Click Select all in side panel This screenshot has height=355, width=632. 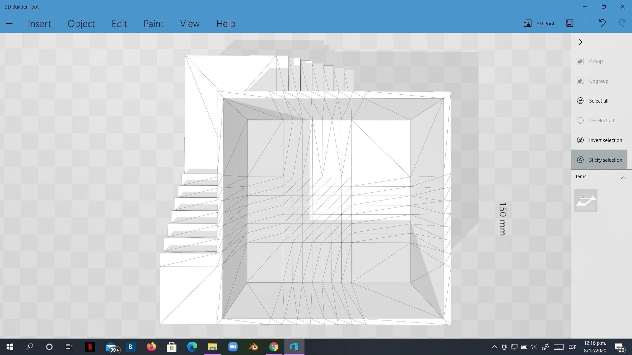[598, 101]
